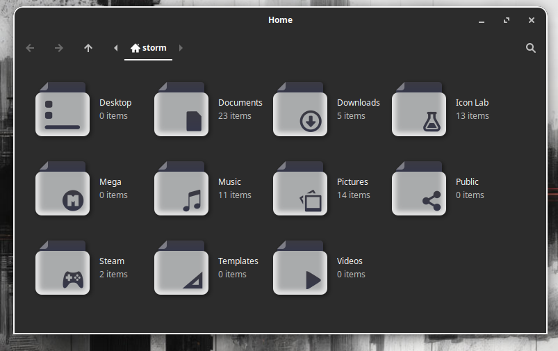Select the "Mega" label text
The image size is (558, 351).
[x=110, y=182]
